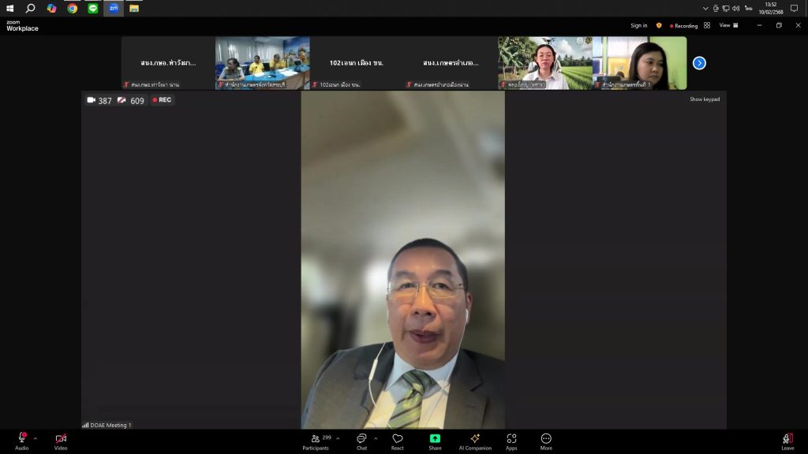The image size is (808, 454).
Task: Turn on camera using the Video button
Action: [x=61, y=440]
